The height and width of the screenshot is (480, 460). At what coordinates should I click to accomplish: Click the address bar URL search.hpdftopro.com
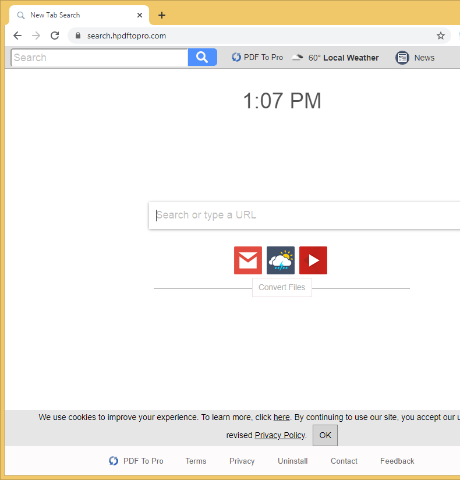click(x=126, y=36)
